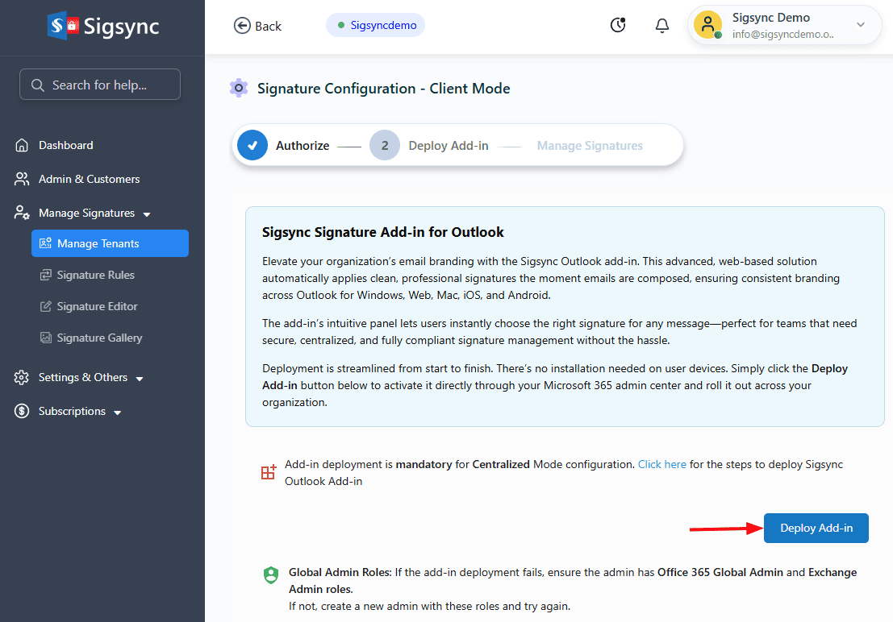The height and width of the screenshot is (622, 893).
Task: Go to the Authorize step label
Action: point(303,146)
